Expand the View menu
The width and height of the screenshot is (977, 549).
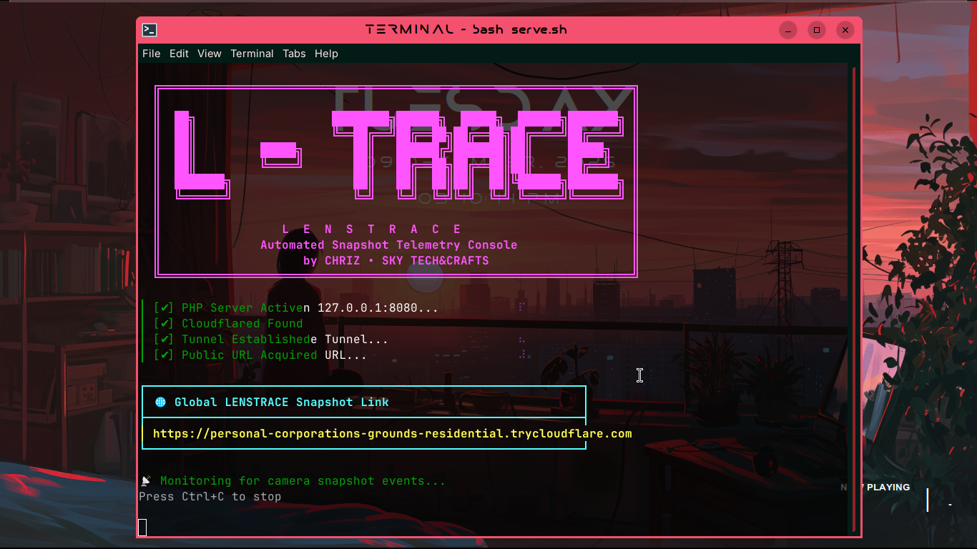click(x=210, y=54)
